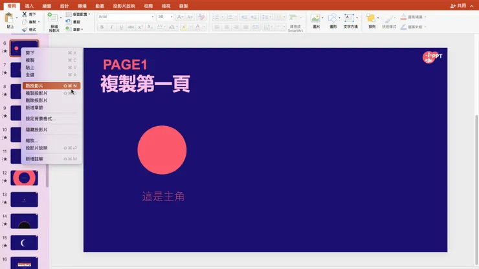Switch to the Animations (動畫) tab
Viewport: 479px width, 269px height.
pyautogui.click(x=100, y=6)
